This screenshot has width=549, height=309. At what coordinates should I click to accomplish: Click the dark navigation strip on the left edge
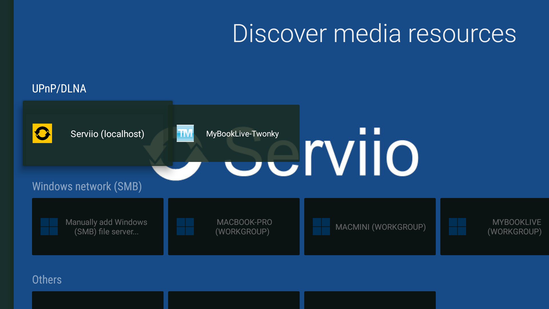6,154
